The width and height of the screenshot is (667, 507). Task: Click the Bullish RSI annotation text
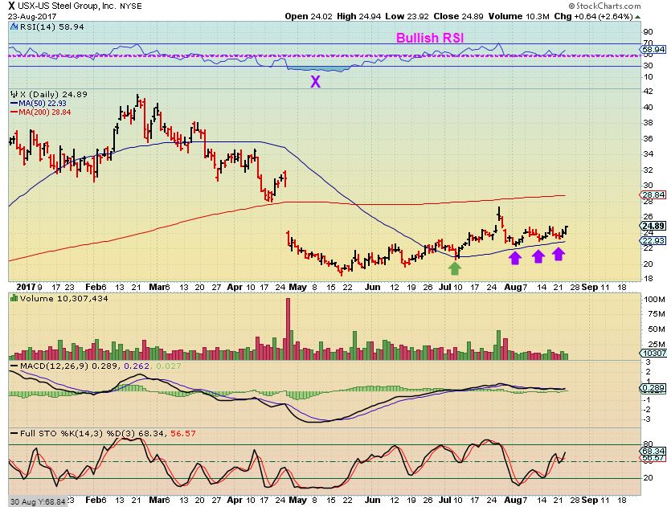pyautogui.click(x=430, y=38)
